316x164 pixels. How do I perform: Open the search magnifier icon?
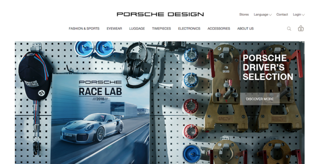click(x=289, y=29)
